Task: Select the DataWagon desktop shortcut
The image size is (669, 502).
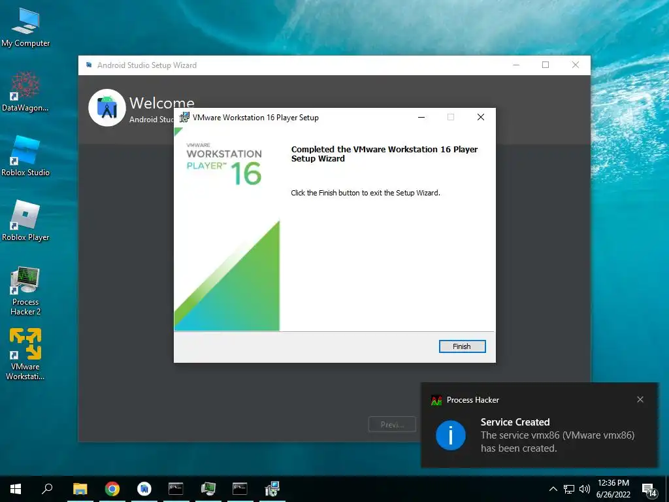Action: pyautogui.click(x=25, y=92)
